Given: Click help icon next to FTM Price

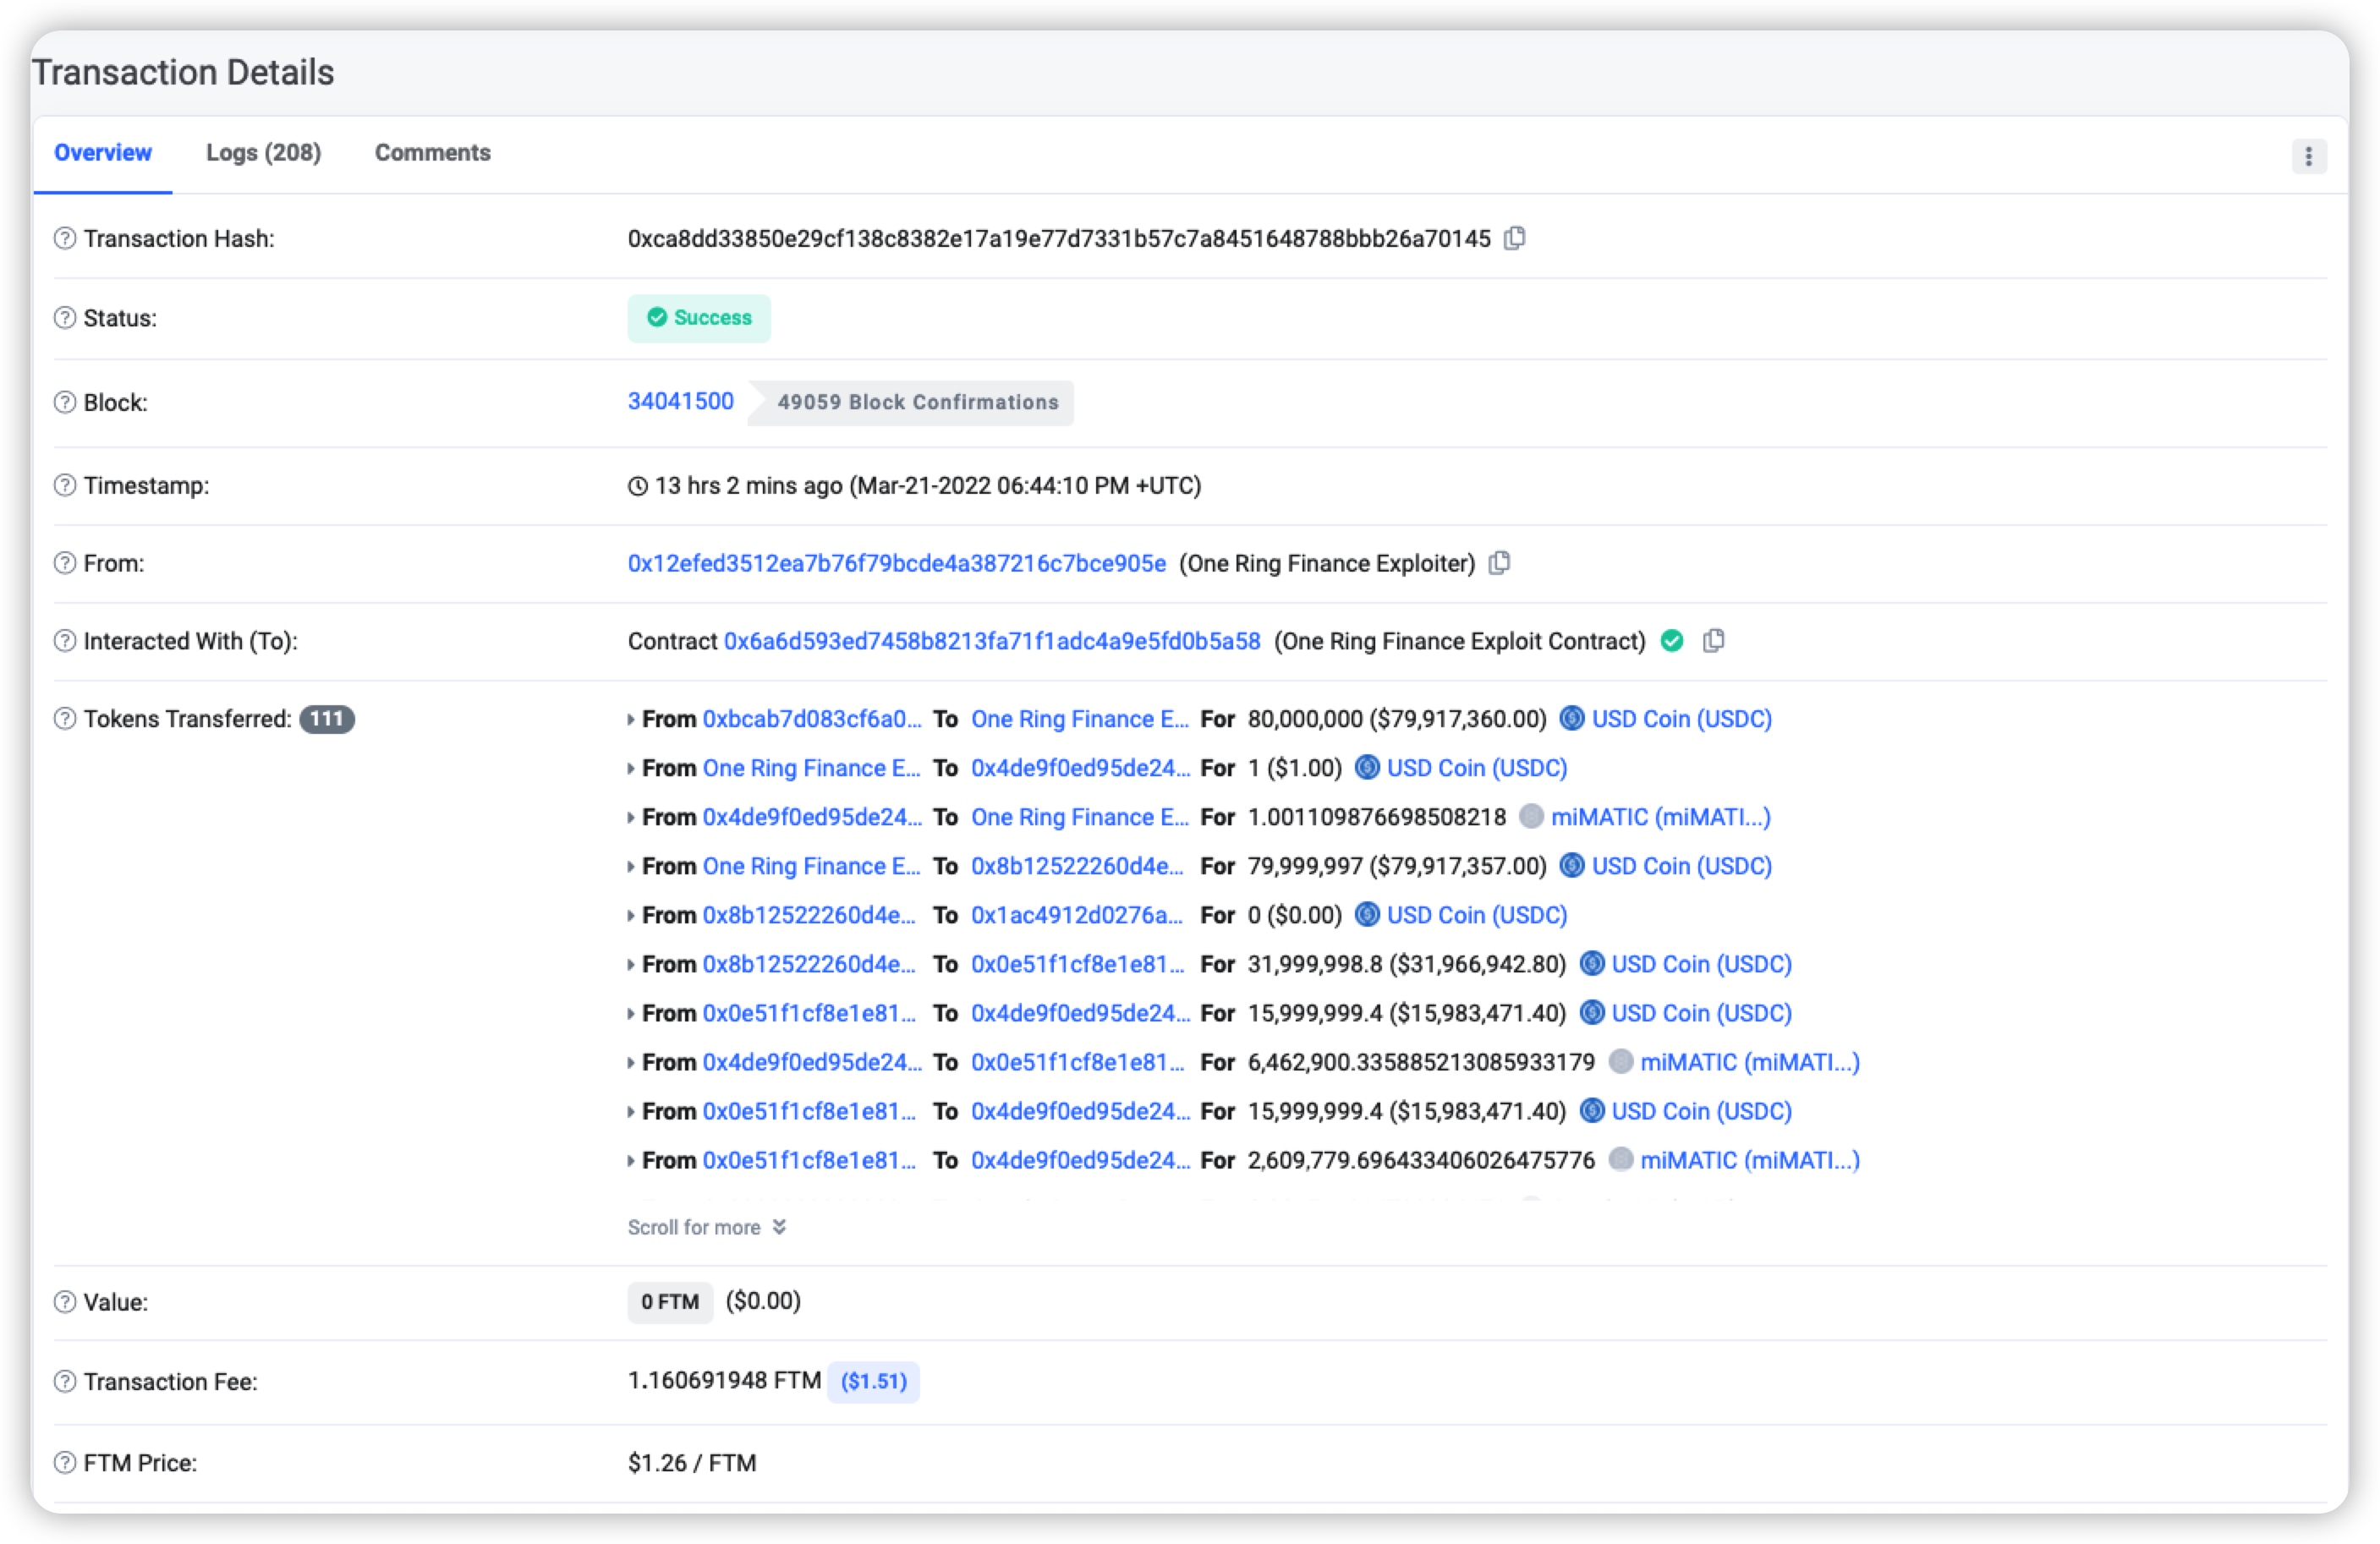Looking at the screenshot, I should 65,1463.
